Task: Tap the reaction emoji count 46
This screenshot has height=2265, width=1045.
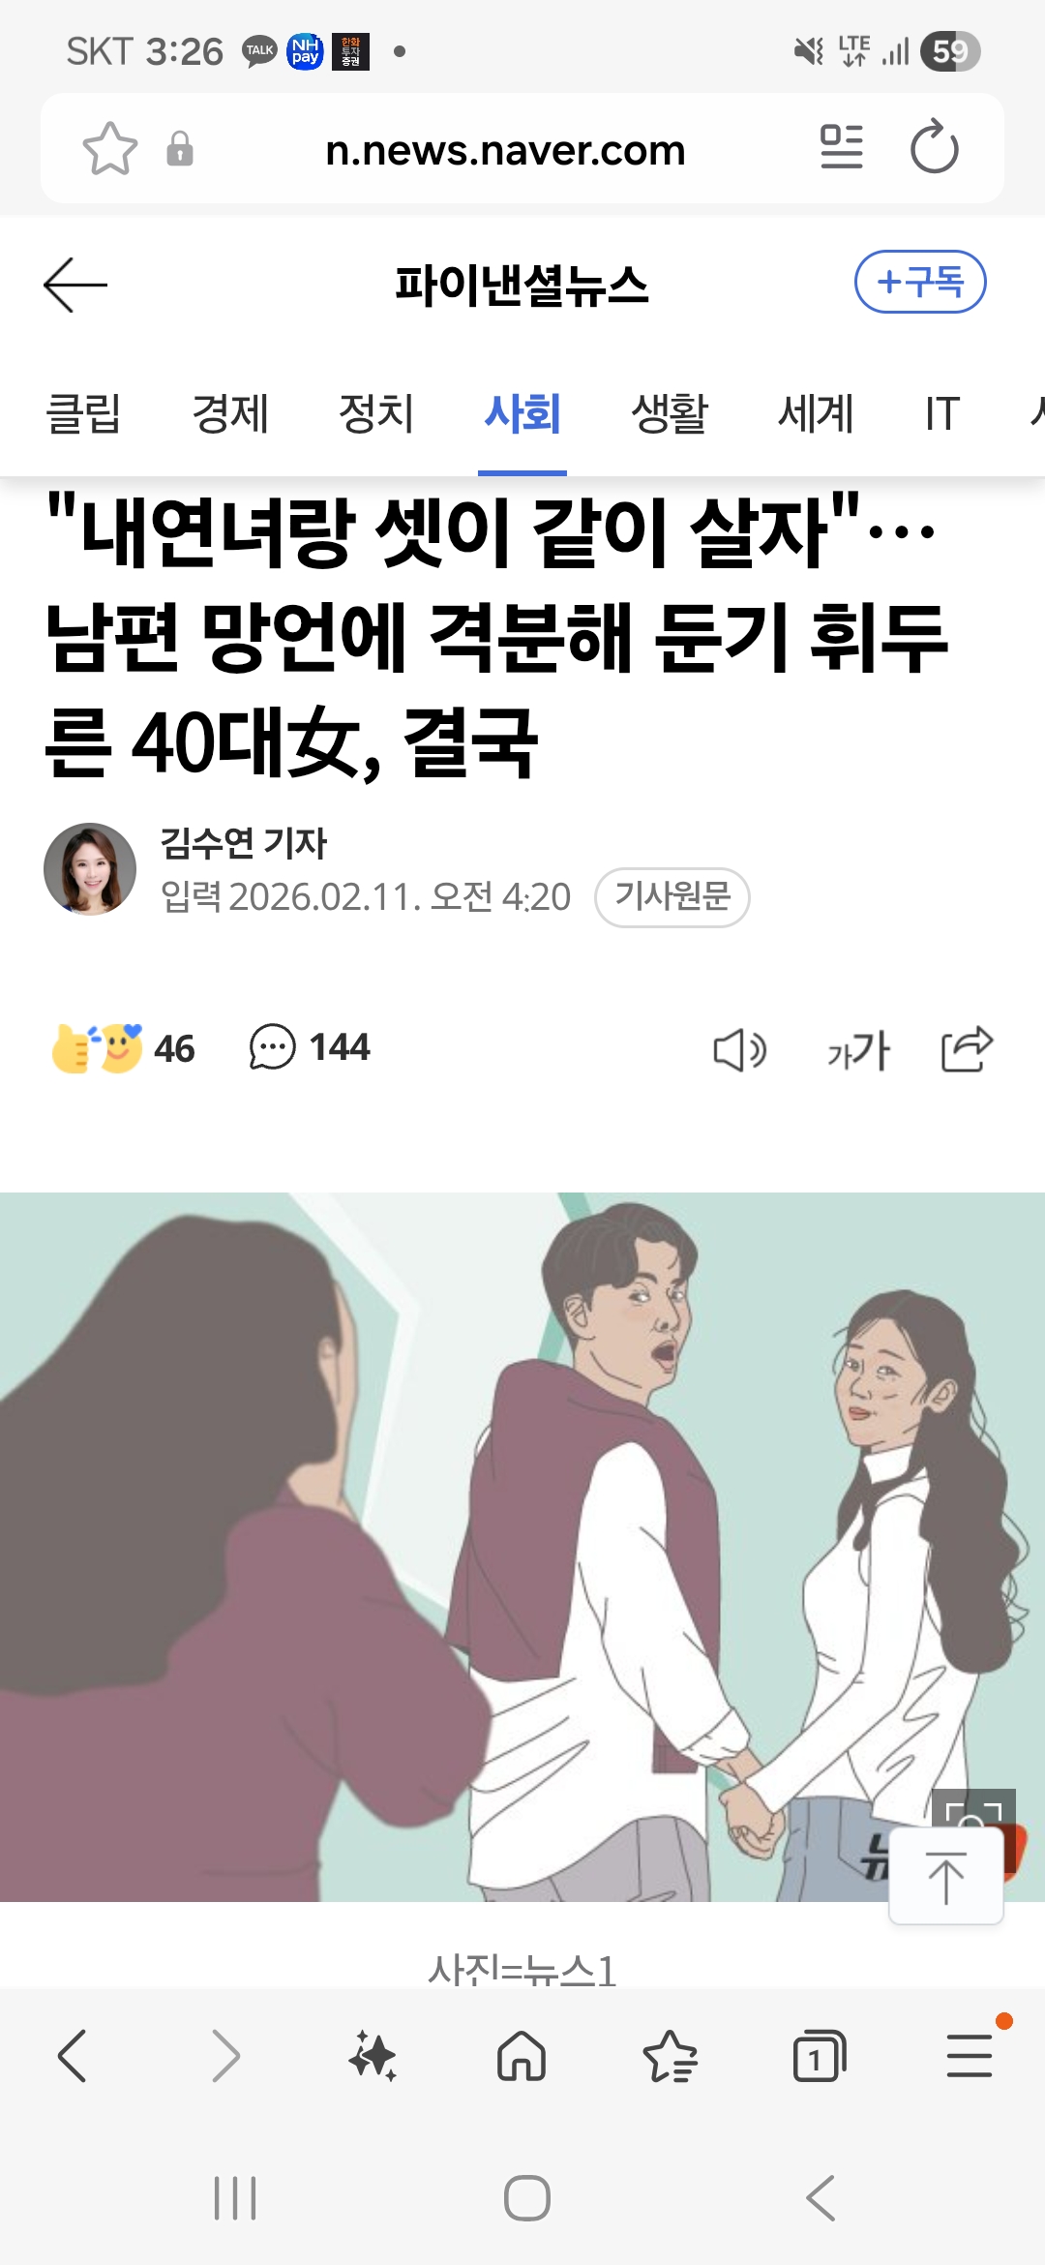Action: (x=123, y=1048)
